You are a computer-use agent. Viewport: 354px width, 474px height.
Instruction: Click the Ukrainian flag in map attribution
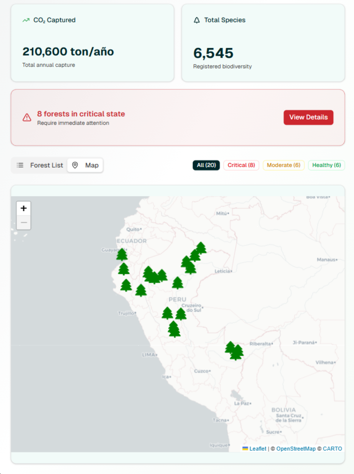coord(245,449)
